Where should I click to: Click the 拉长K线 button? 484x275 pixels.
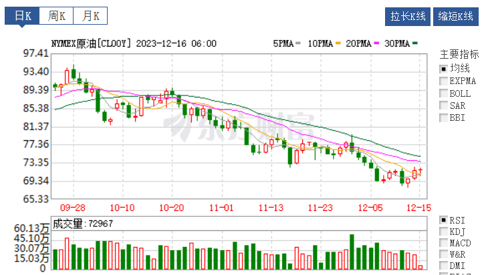[x=408, y=16]
